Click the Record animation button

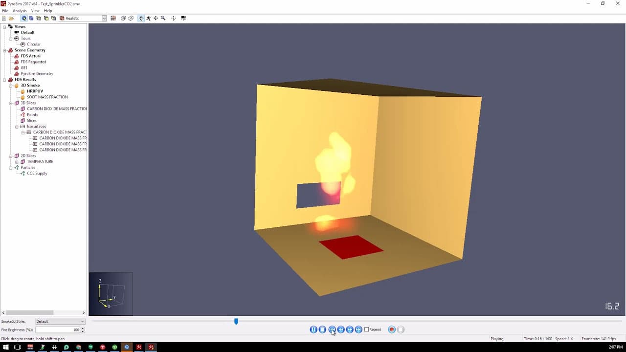(x=391, y=329)
